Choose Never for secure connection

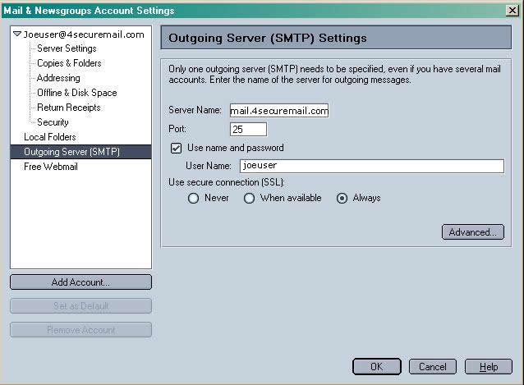194,198
